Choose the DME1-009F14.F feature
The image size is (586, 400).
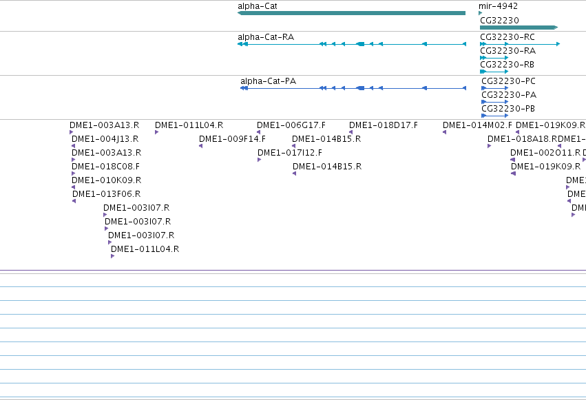pyautogui.click(x=200, y=146)
